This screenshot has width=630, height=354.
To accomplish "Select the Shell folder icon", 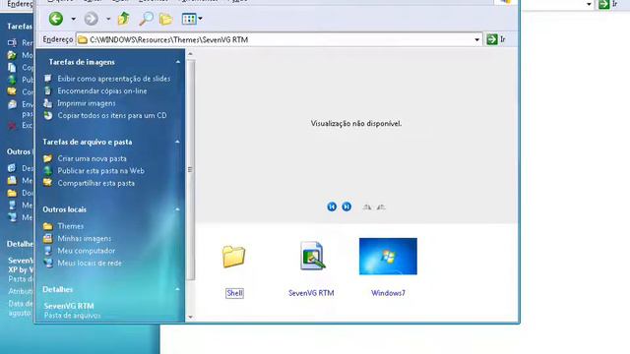I will [234, 256].
